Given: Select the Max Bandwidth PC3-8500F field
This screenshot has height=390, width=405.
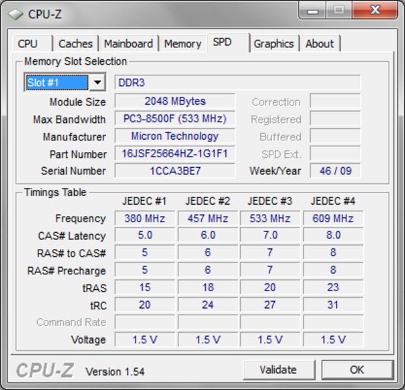Looking at the screenshot, I should [175, 119].
